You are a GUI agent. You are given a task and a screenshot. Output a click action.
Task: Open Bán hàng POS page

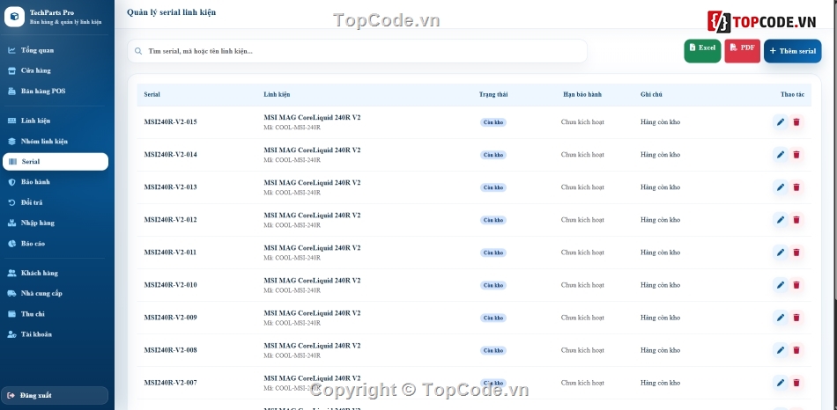(56, 92)
